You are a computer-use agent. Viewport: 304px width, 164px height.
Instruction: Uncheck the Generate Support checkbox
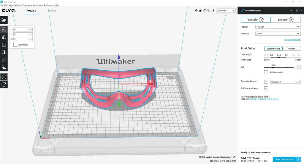(x=266, y=82)
